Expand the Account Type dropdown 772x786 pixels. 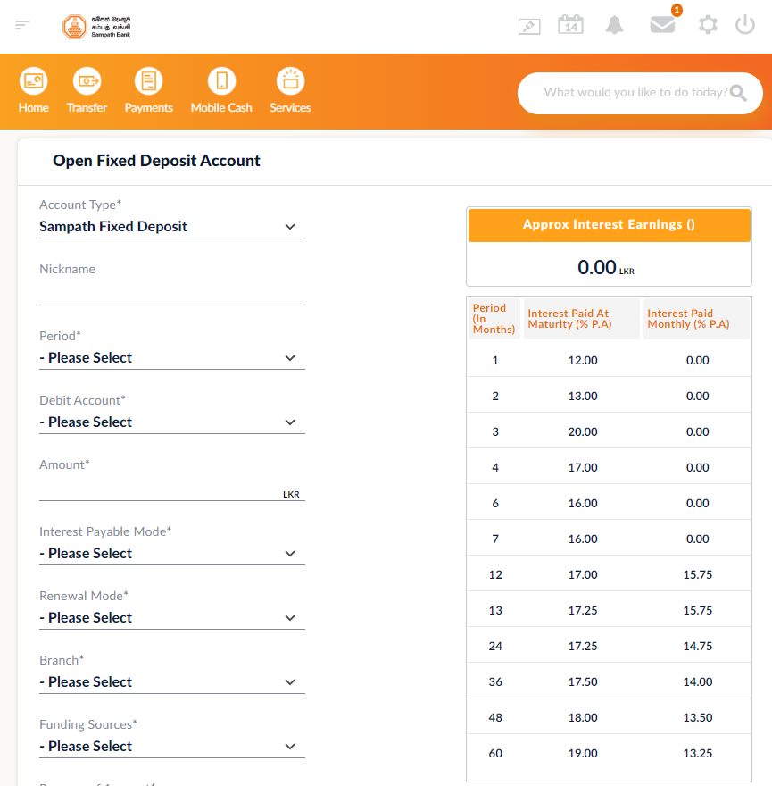[172, 227]
